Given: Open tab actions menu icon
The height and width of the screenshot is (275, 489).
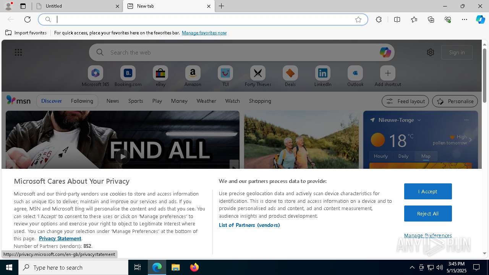Looking at the screenshot, I should tap(23, 6).
